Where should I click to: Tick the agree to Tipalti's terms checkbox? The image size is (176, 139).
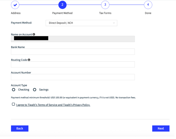point(13,104)
